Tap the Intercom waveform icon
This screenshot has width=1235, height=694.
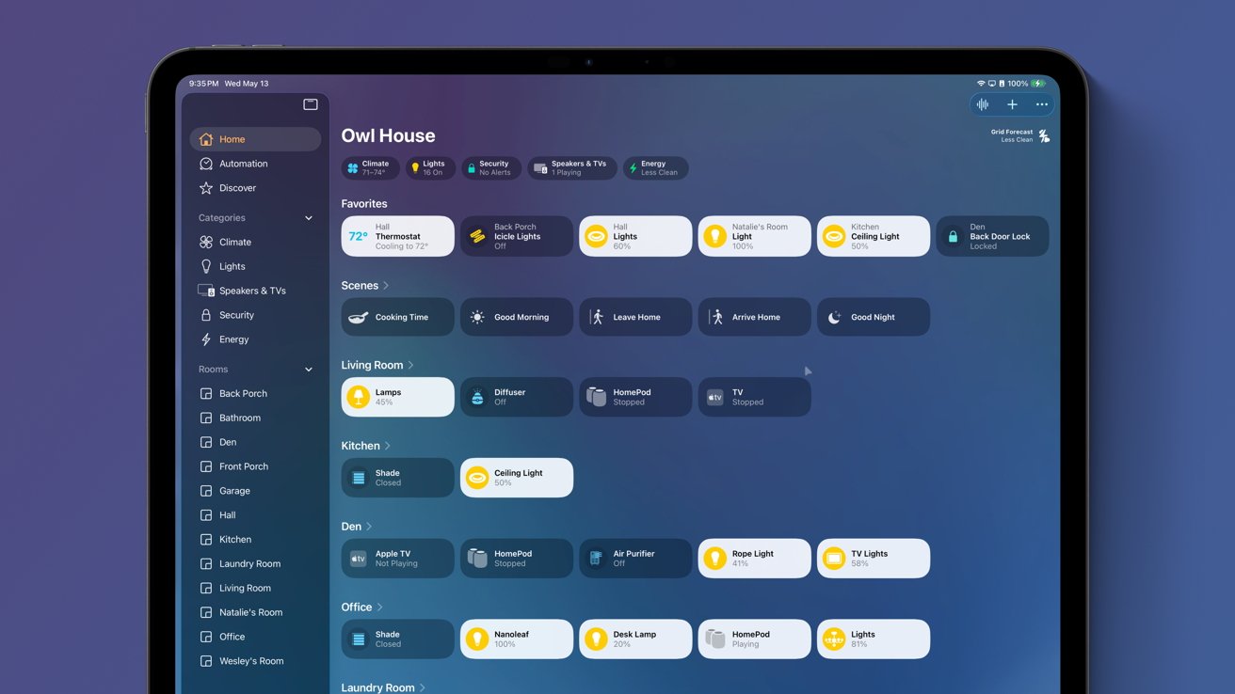click(x=983, y=104)
